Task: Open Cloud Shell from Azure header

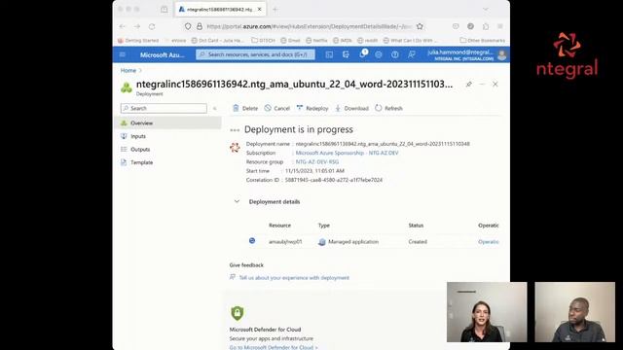Action: click(x=329, y=54)
